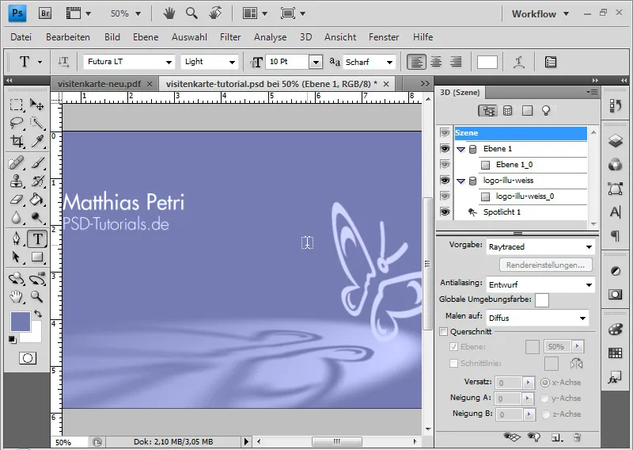The height and width of the screenshot is (450, 633).
Task: Center text alignment button
Action: click(x=436, y=62)
